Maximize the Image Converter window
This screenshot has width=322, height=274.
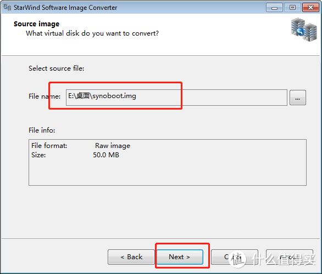[x=292, y=8]
